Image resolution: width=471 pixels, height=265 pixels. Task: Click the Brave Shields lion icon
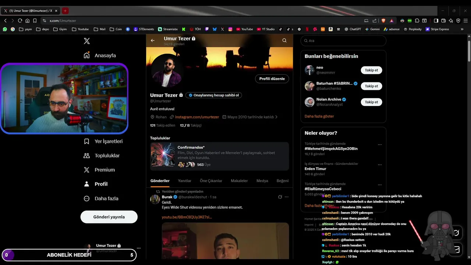(x=383, y=21)
